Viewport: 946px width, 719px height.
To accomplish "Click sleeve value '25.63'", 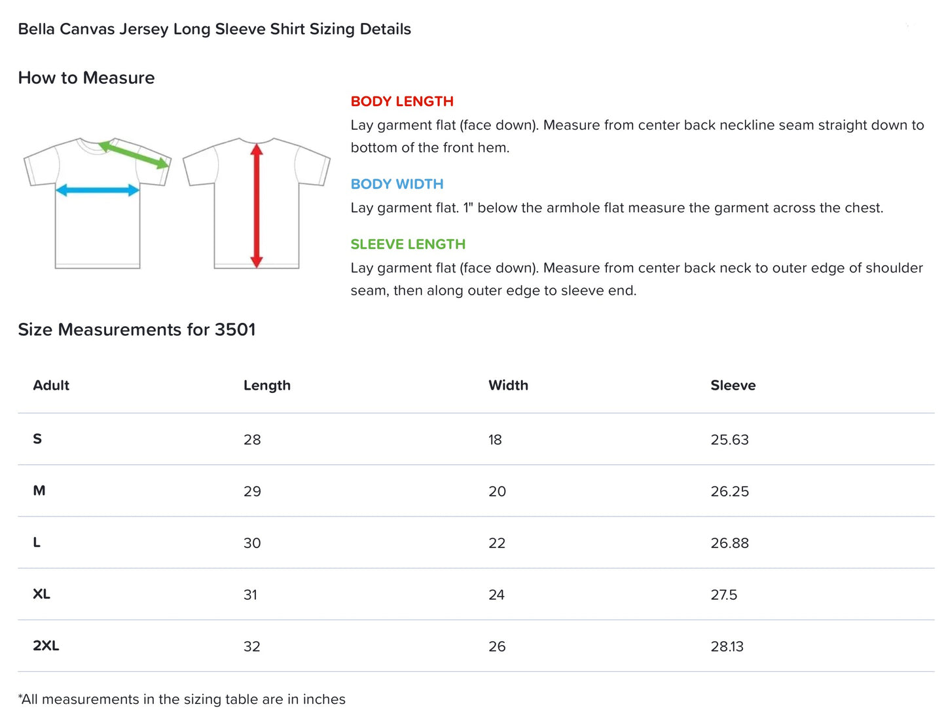I will pyautogui.click(x=730, y=439).
